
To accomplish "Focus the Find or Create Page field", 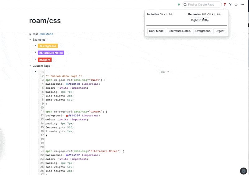I will tap(202, 5).
